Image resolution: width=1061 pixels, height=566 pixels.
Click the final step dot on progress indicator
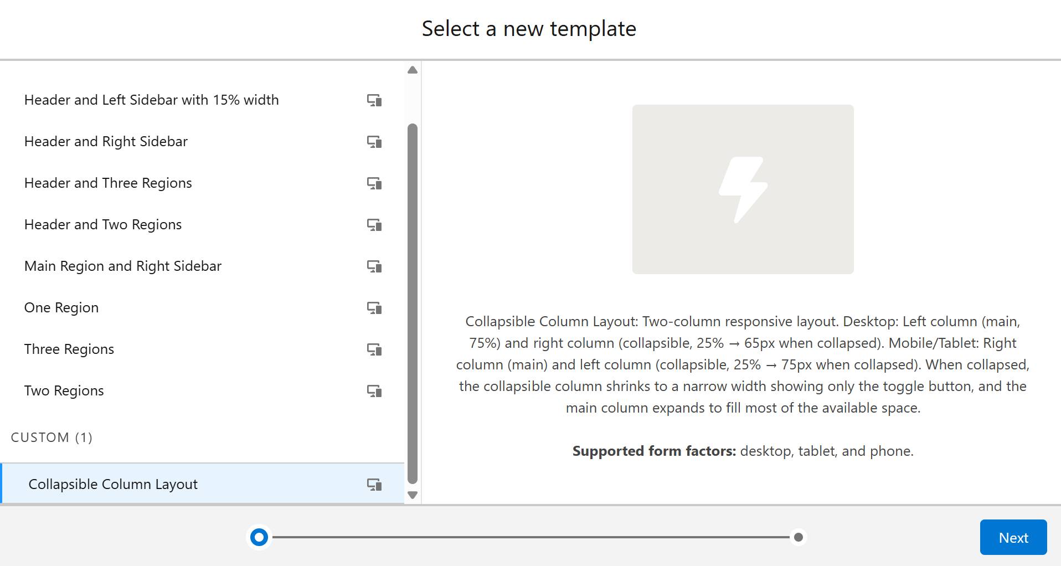798,537
